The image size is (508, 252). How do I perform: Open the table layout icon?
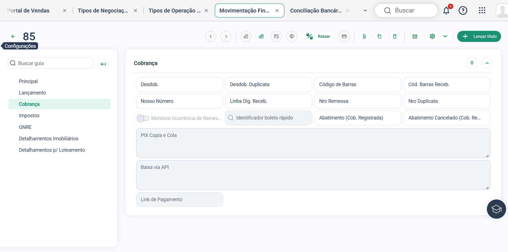click(415, 36)
